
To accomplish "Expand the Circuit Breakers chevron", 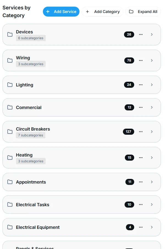I will coord(152,132).
